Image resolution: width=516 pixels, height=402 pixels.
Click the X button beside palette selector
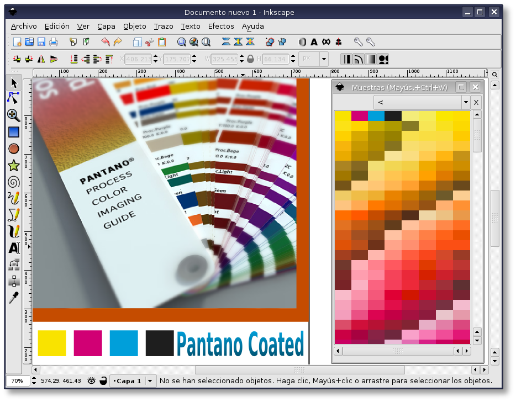(476, 102)
